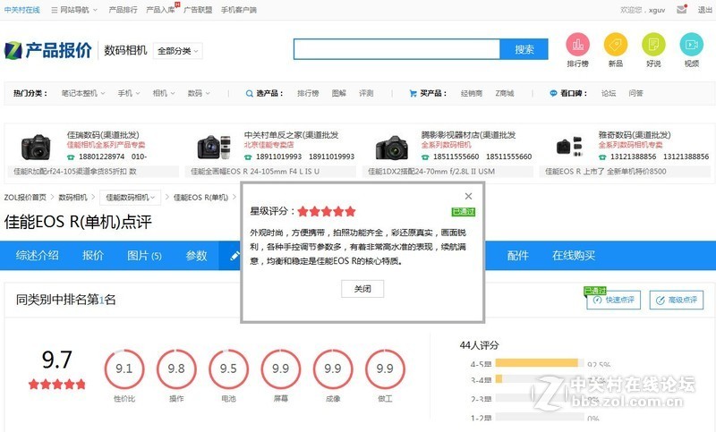Switch to the 综述介绍 tab
Screen dimensions: 716x432
(x=37, y=256)
